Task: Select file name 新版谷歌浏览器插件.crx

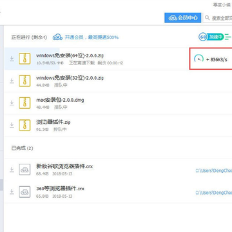Action: [64, 166]
